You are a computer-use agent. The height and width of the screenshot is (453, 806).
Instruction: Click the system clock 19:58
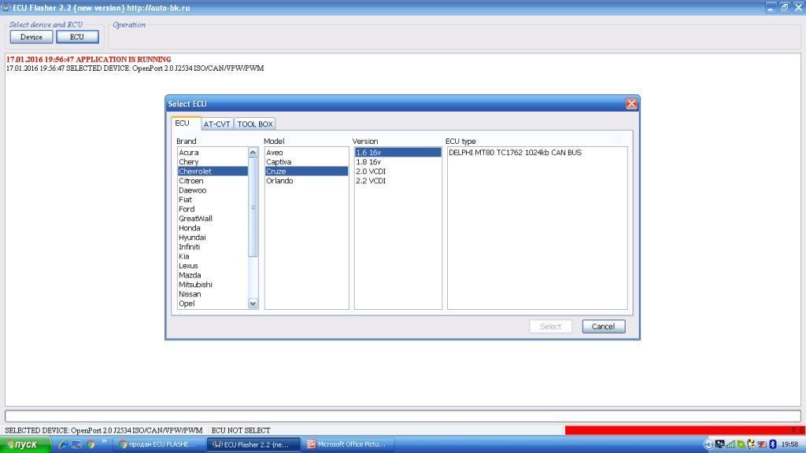pos(789,445)
